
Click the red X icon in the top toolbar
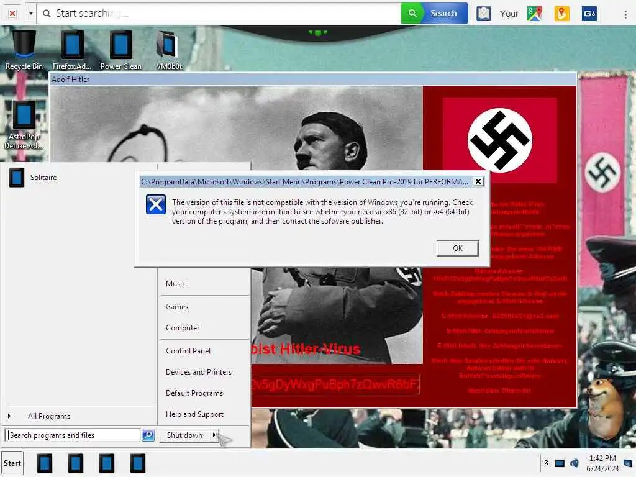coord(12,14)
